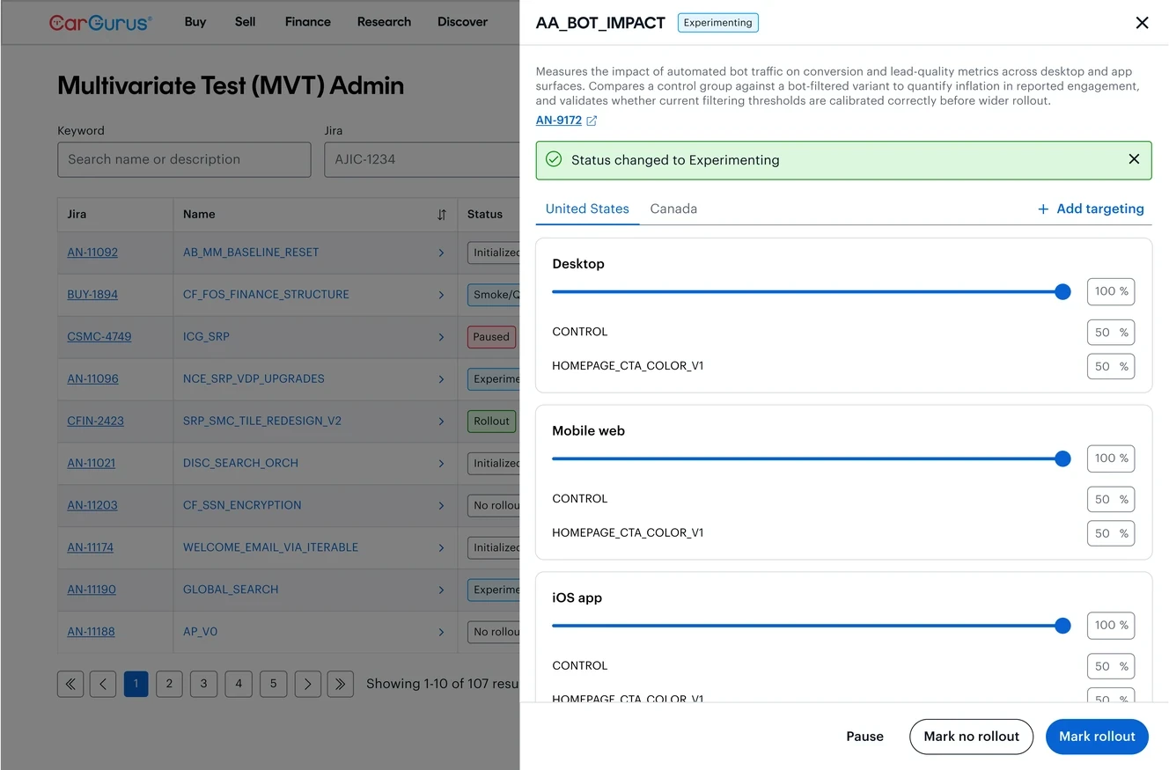Click the Mark no rollout button
The height and width of the screenshot is (770, 1169).
[x=971, y=737]
